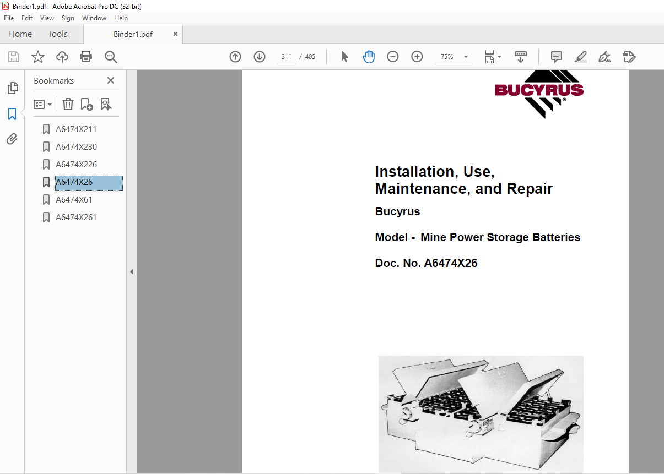Viewport: 664px width, 474px height.
Task: Click the 'Doc. No. A6474X26' text
Action: 426,263
